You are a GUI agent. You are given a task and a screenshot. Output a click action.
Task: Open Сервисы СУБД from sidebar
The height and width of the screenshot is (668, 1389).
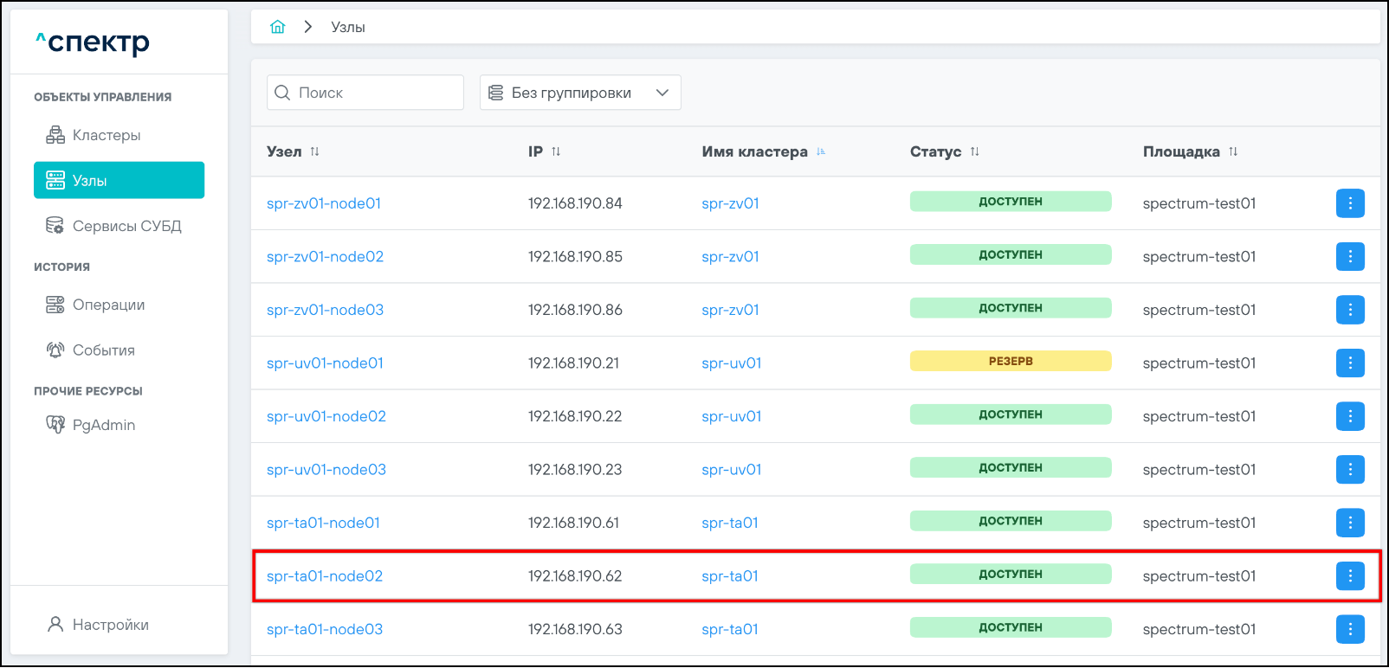coord(126,226)
